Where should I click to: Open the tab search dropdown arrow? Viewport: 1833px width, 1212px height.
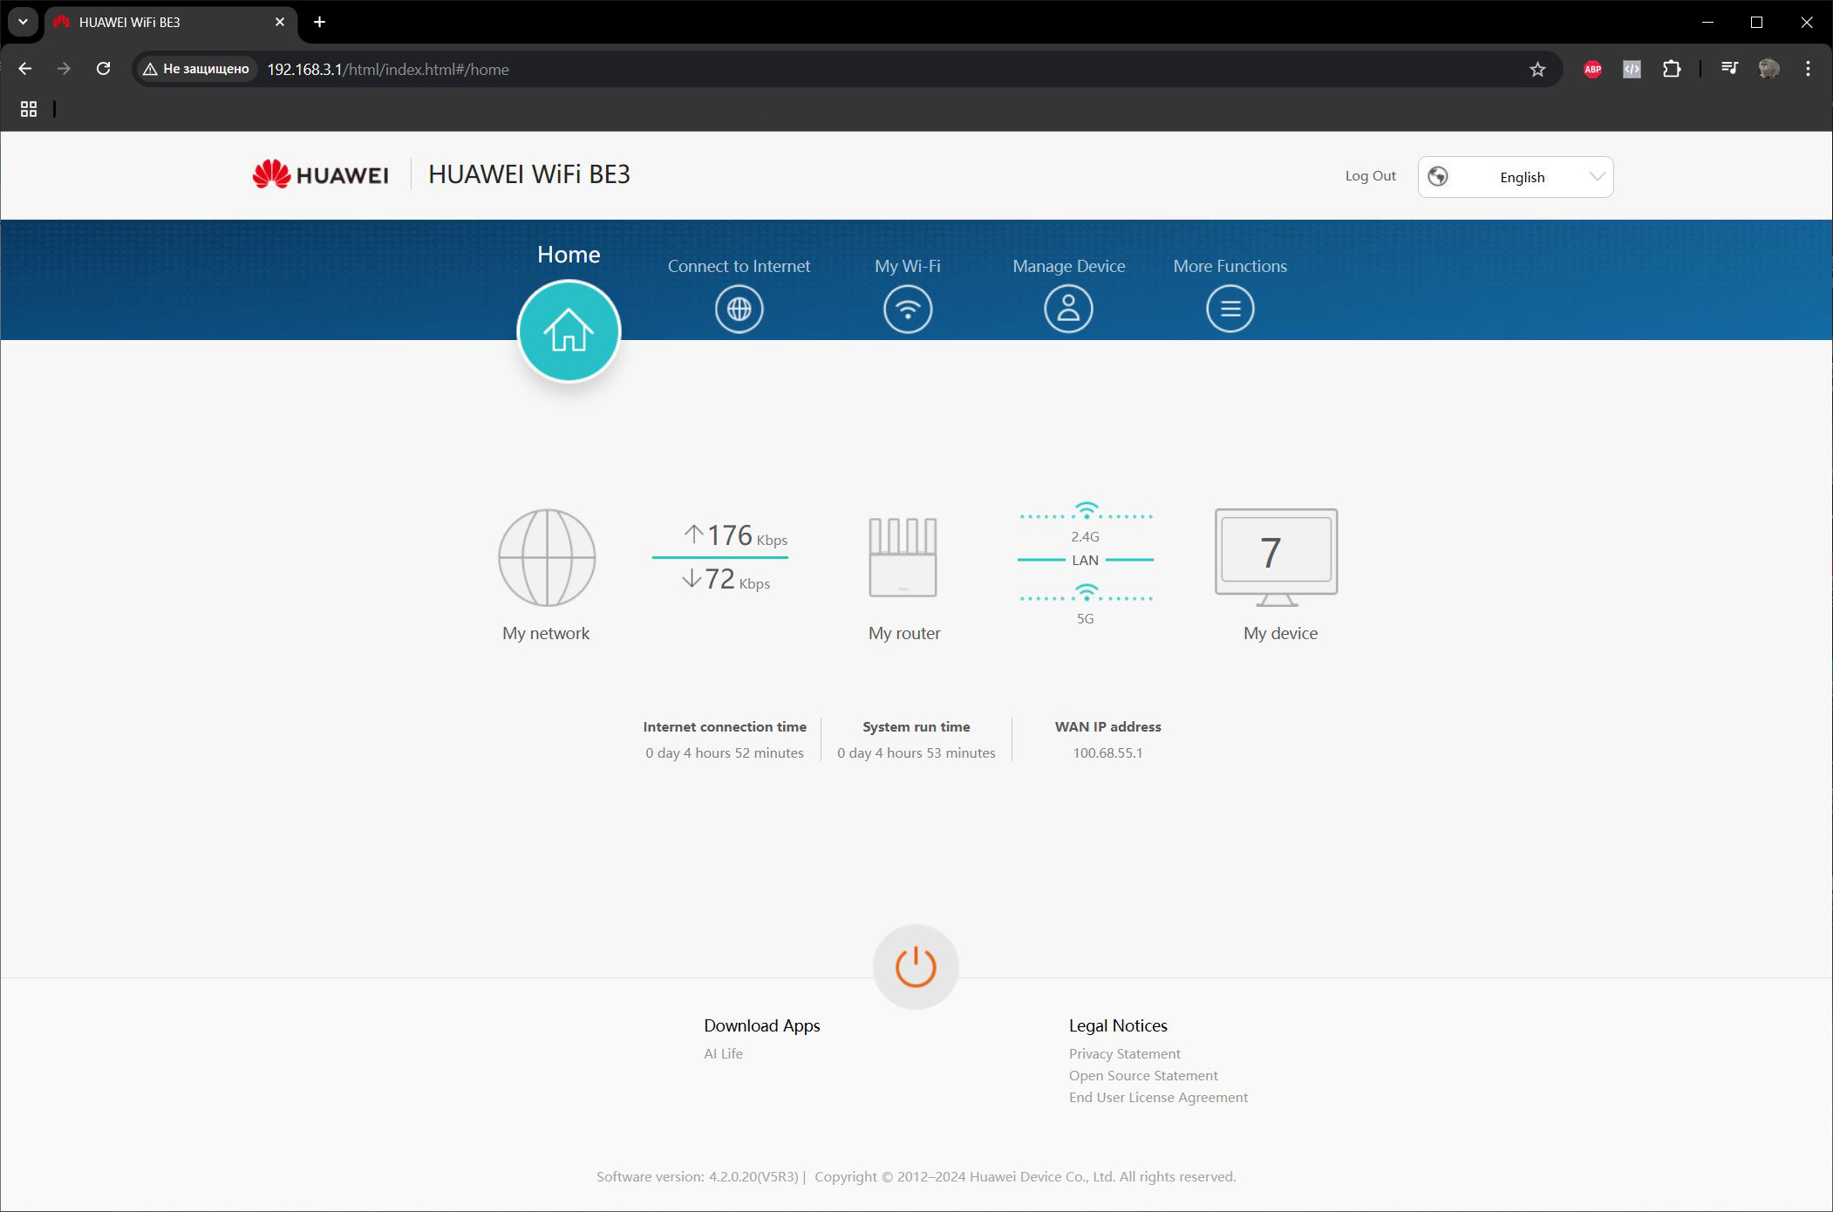(23, 22)
